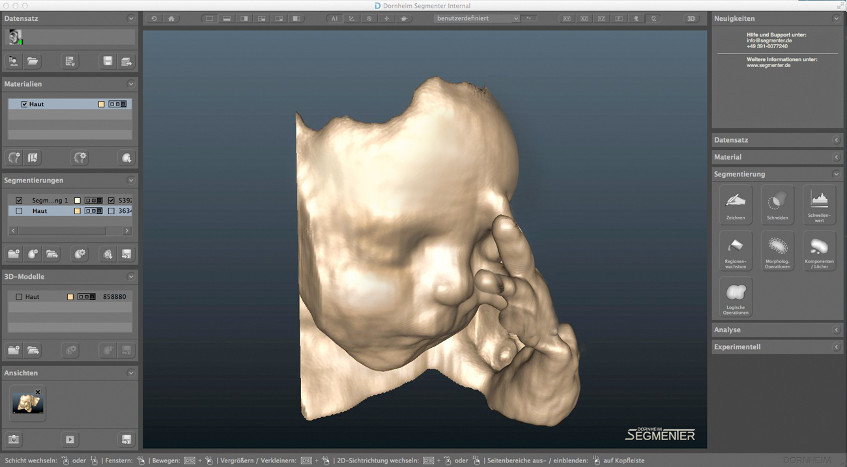The height and width of the screenshot is (467, 847).
Task: Open the Schneiden cutting tool
Action: (777, 204)
